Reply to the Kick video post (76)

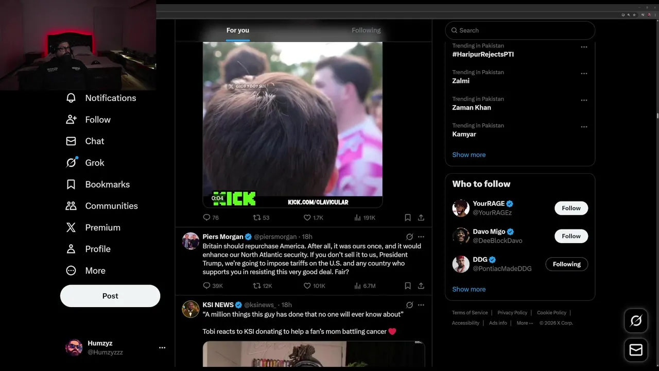click(x=211, y=217)
